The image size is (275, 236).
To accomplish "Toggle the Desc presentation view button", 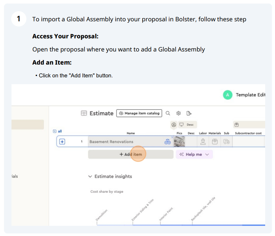I will (x=187, y=125).
